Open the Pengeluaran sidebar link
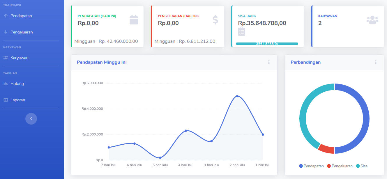Viewport: 387px width, 179px height. 22,32
